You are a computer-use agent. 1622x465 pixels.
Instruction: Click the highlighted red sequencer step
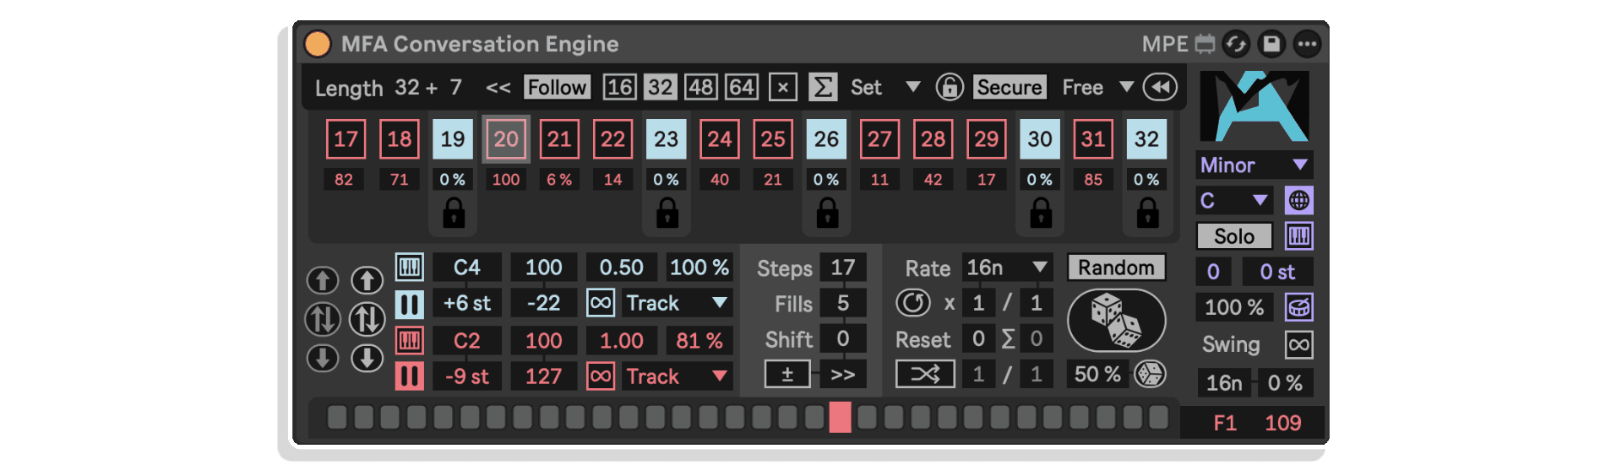click(840, 417)
